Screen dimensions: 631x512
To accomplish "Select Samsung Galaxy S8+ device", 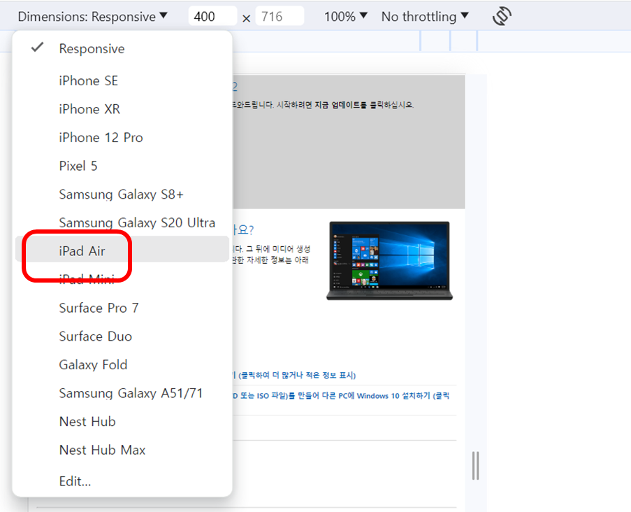I will tap(122, 194).
